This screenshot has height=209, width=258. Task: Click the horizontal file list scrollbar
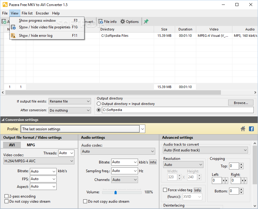tap(113, 93)
